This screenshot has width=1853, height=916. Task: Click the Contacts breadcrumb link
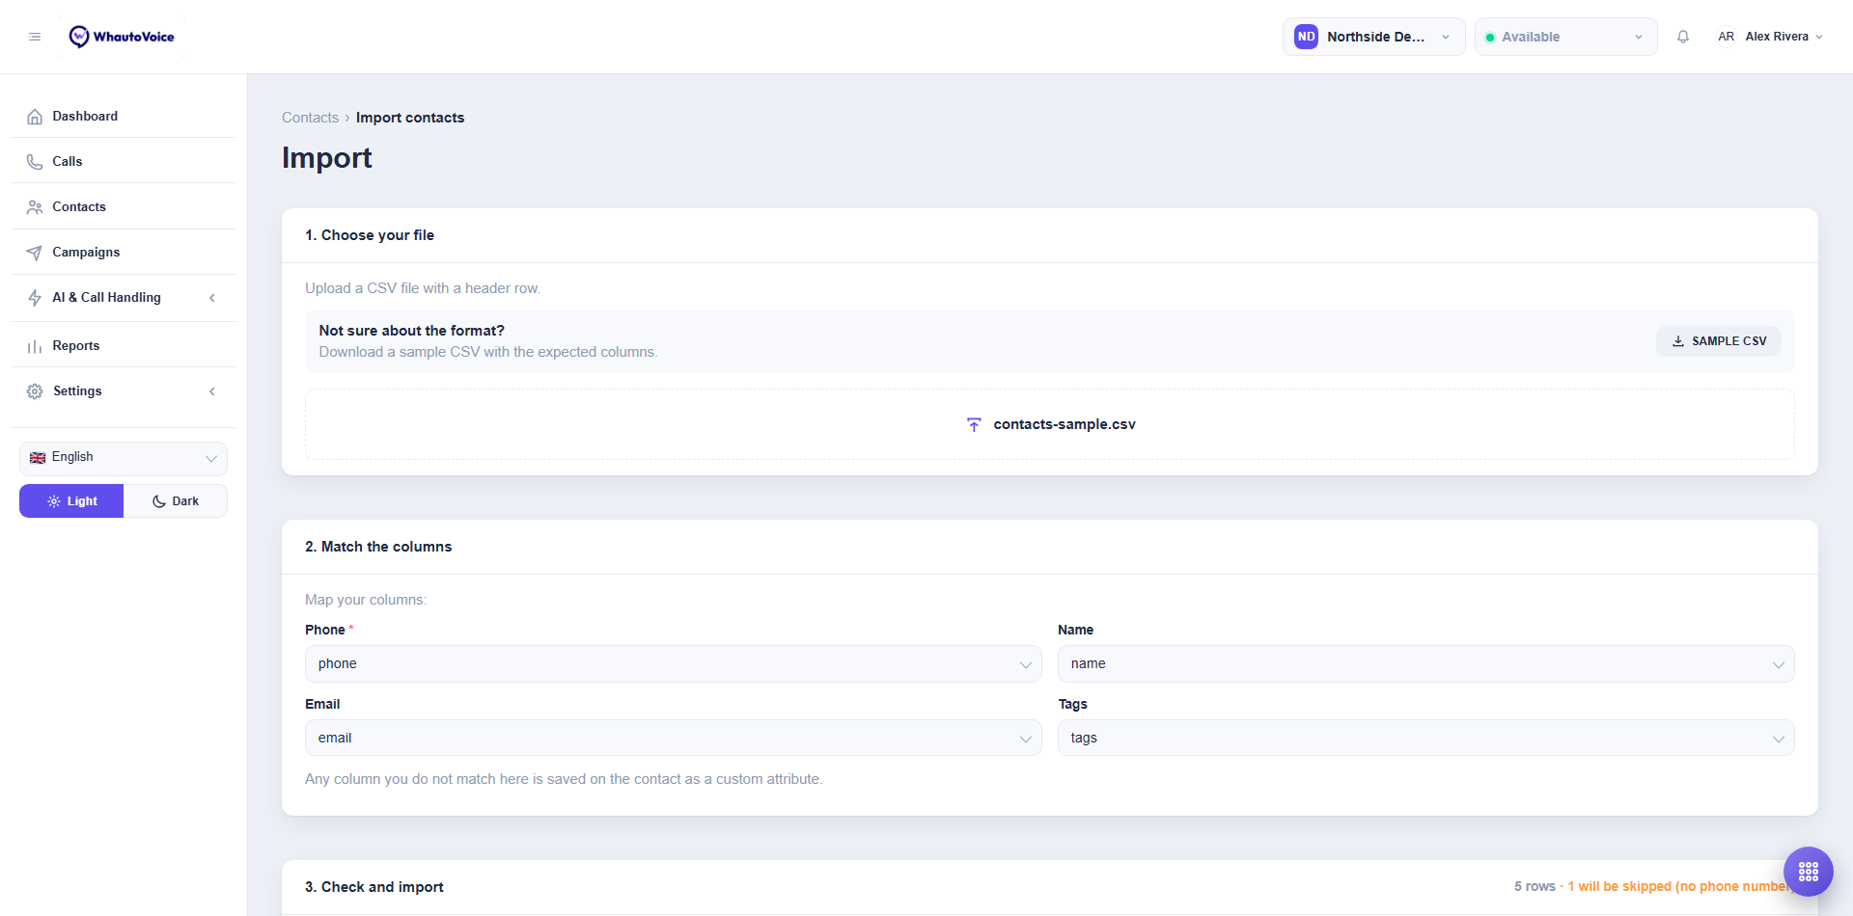[310, 118]
